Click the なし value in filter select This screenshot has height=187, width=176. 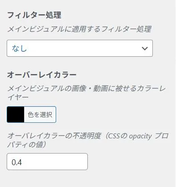(19, 49)
